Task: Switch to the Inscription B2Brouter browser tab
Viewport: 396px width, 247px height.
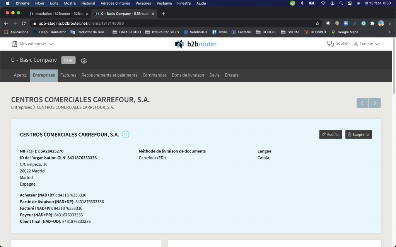Action: (x=59, y=14)
